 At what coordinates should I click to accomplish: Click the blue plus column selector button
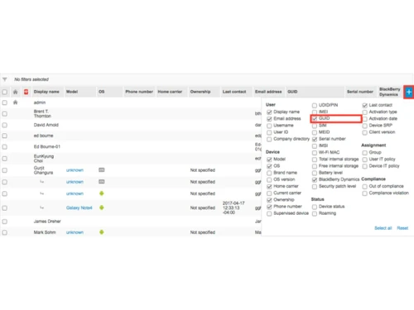click(409, 92)
